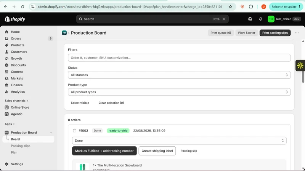This screenshot has width=305, height=171.
Task: Open the browser extensions puzzle icon
Action: click(x=251, y=6)
